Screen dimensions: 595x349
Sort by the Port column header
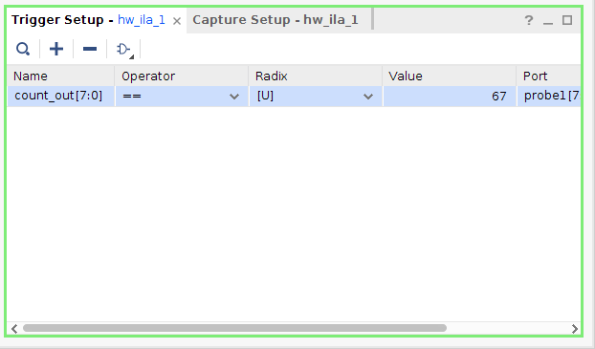click(x=549, y=76)
